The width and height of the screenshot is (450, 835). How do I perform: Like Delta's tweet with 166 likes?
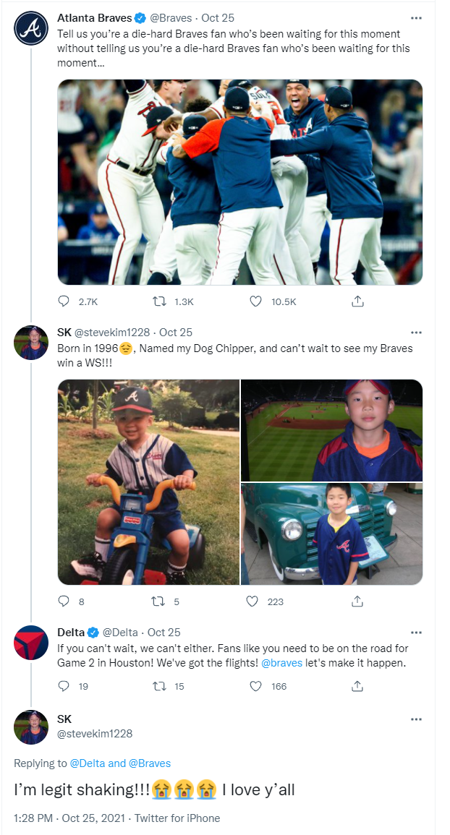[255, 686]
